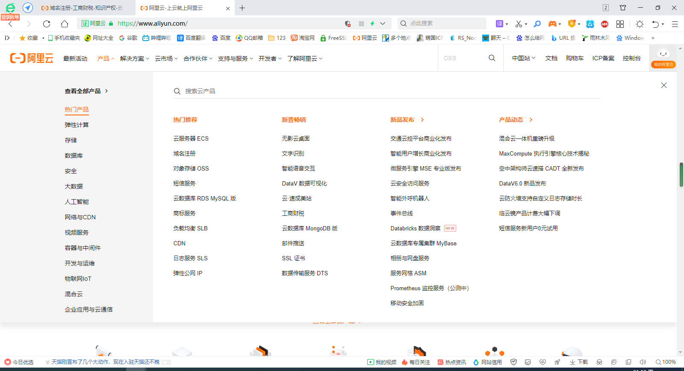Image resolution: width=684 pixels, height=371 pixels.
Task: Select 网络与CDN category in sidebar
Action: [x=80, y=217]
